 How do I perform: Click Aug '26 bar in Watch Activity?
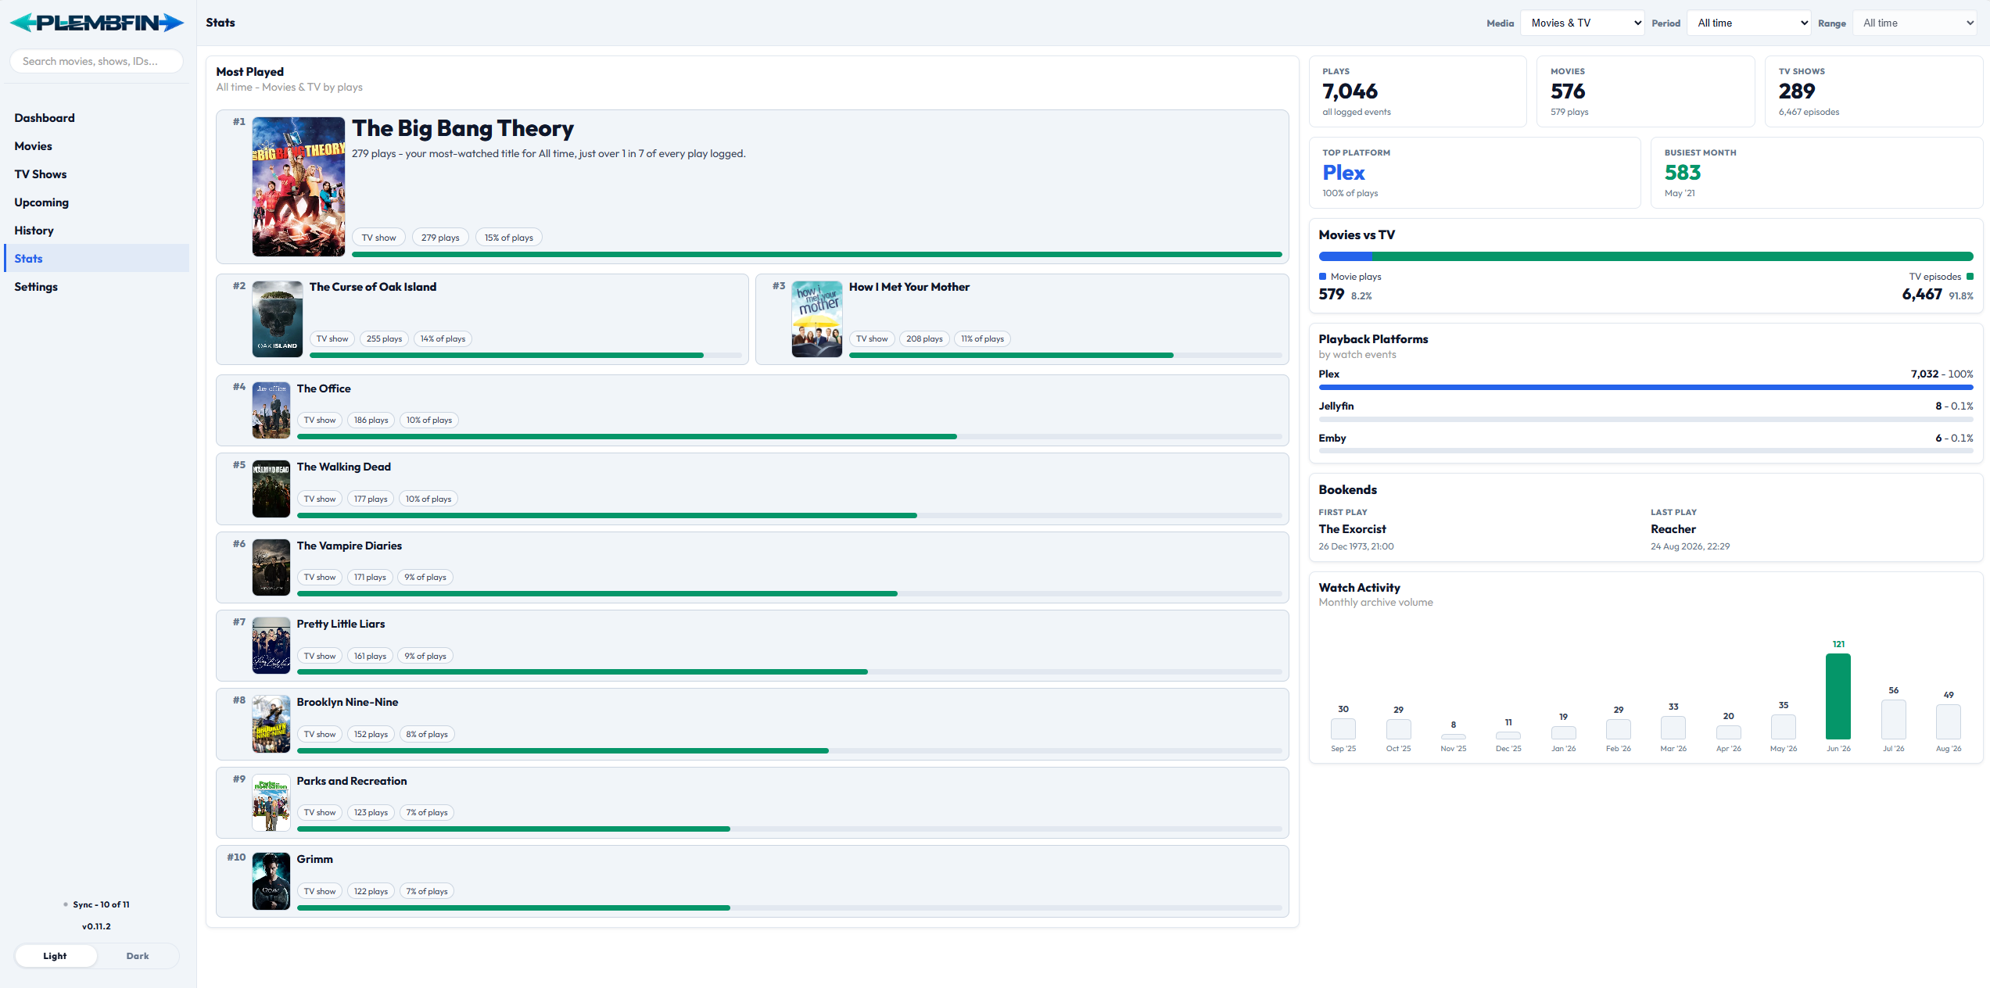tap(1949, 721)
